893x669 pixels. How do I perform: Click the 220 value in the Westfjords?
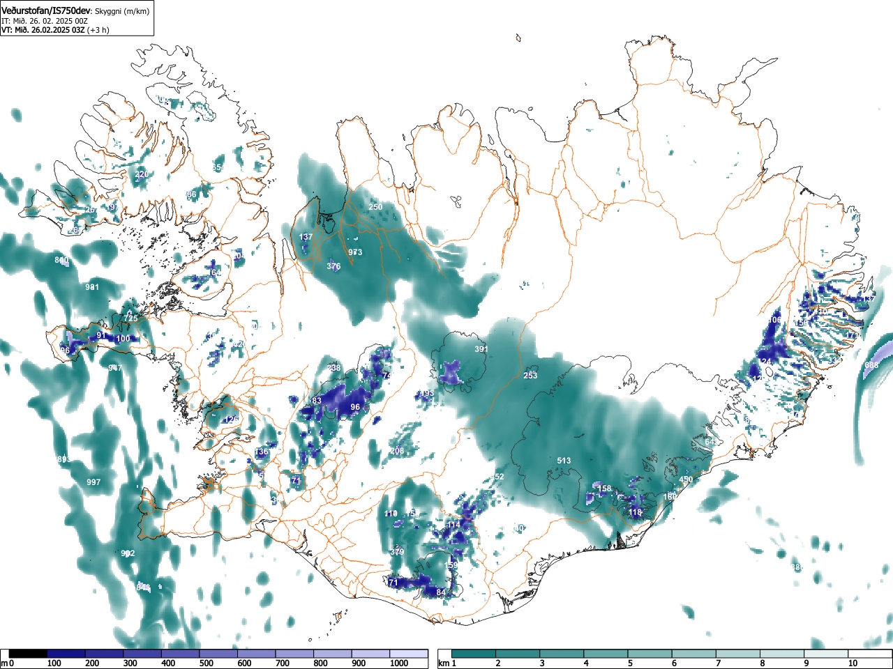(142, 174)
